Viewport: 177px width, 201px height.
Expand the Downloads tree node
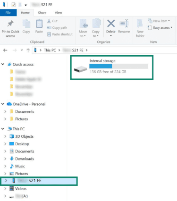point(5,159)
